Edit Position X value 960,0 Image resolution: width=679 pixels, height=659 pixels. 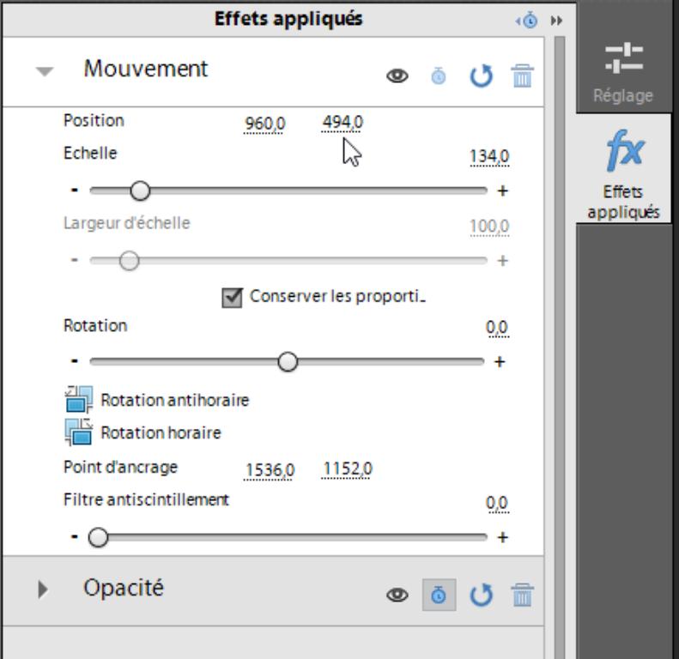264,124
